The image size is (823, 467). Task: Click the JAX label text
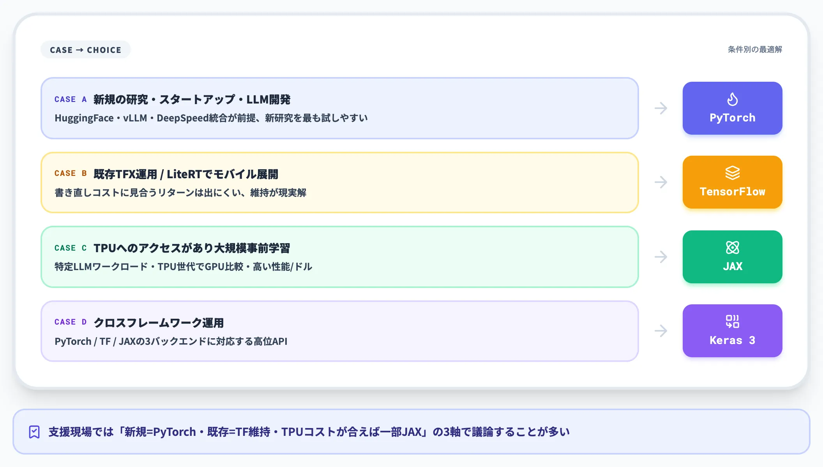(732, 266)
